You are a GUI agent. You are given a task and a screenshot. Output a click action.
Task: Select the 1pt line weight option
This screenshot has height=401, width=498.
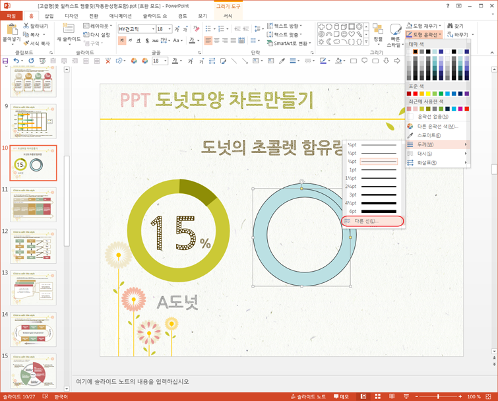tap(373, 170)
